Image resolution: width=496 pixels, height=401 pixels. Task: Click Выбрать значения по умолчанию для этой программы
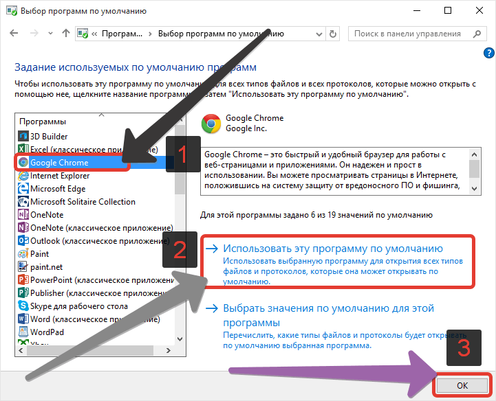328,315
